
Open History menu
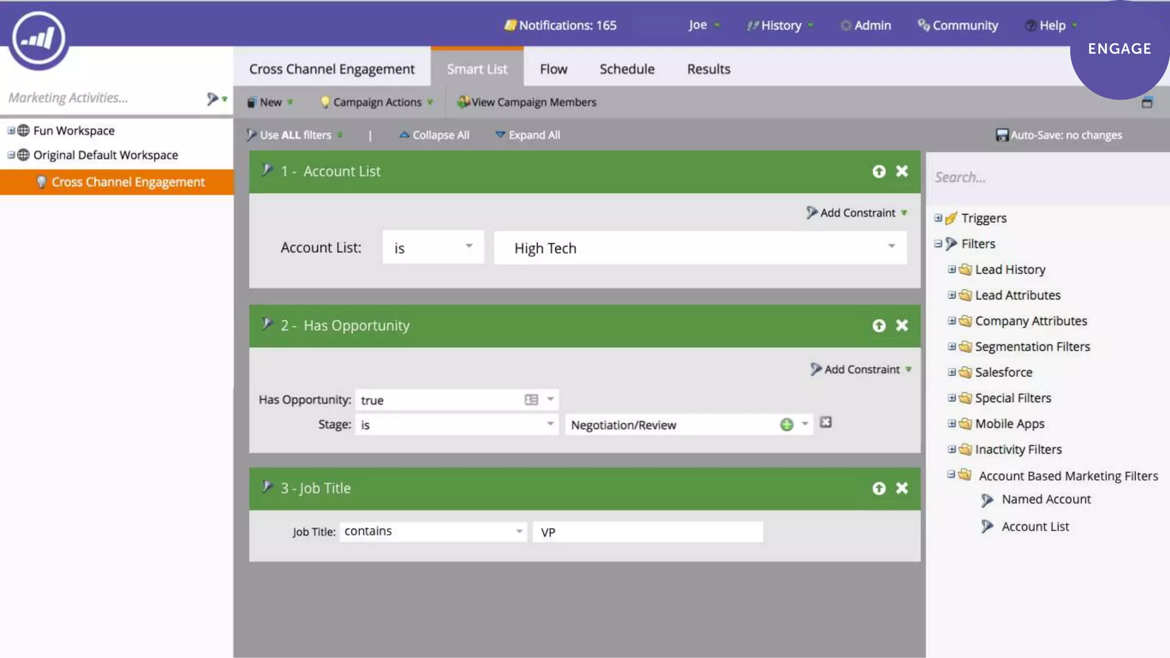click(780, 26)
